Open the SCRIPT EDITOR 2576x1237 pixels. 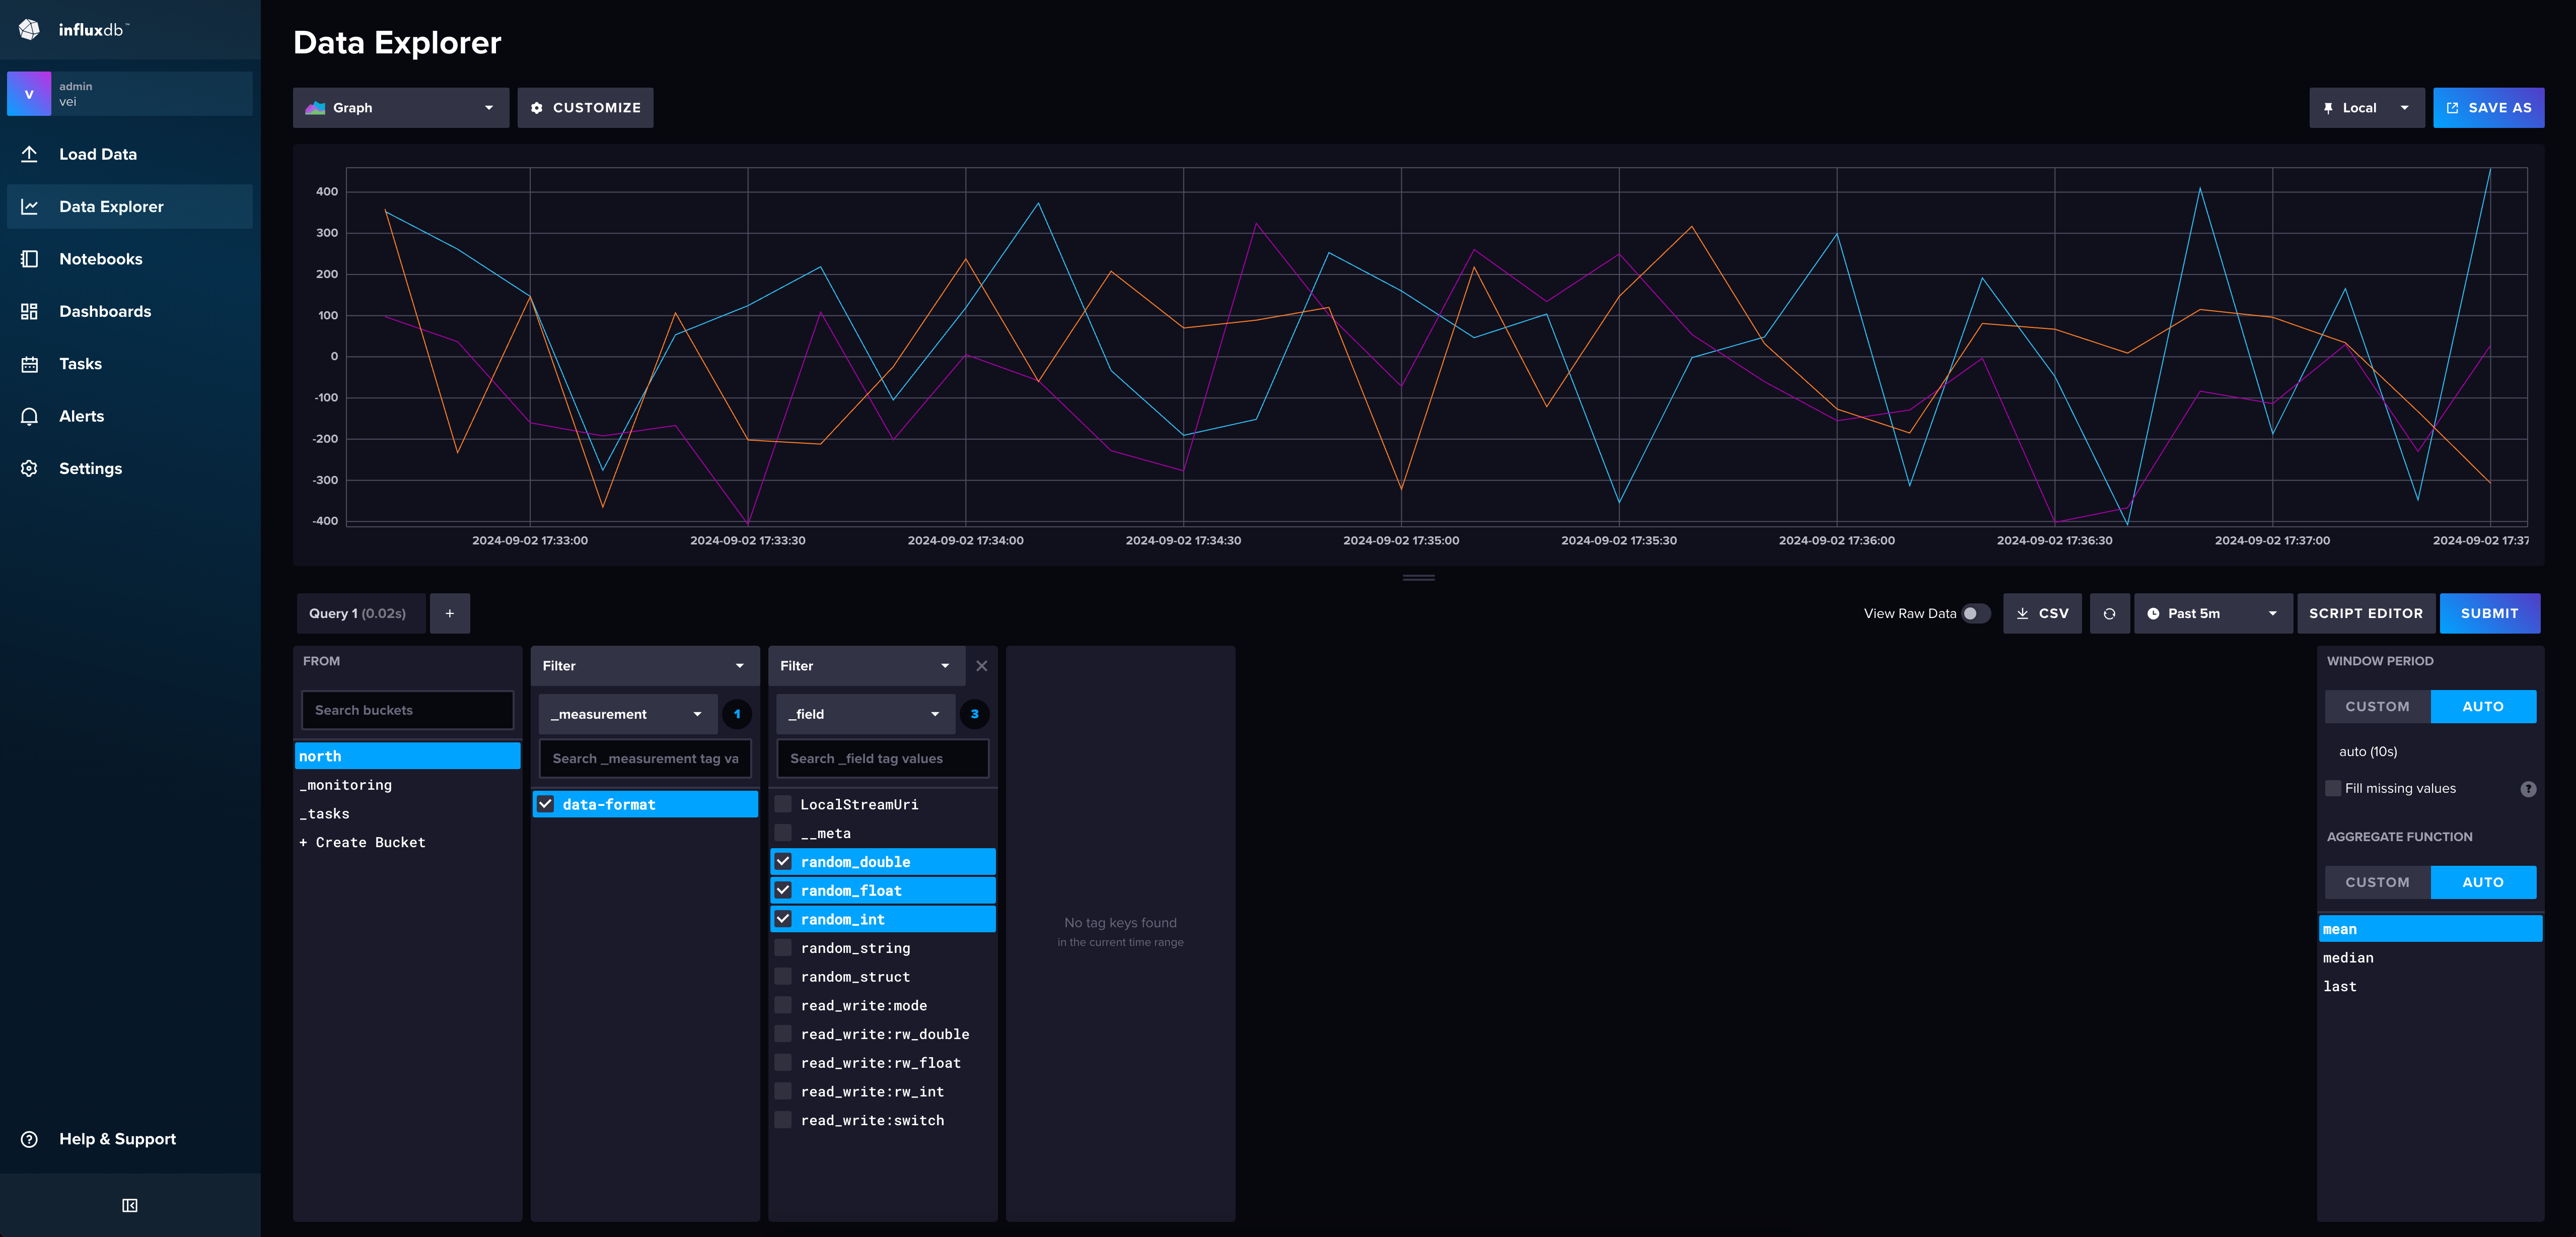[2365, 613]
